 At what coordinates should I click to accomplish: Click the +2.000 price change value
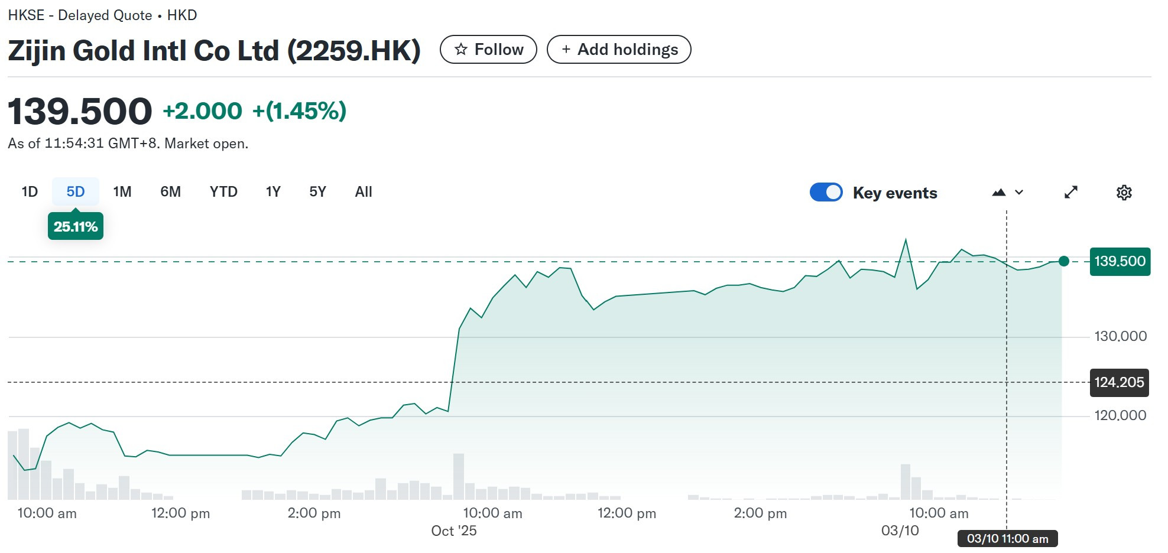click(x=202, y=111)
